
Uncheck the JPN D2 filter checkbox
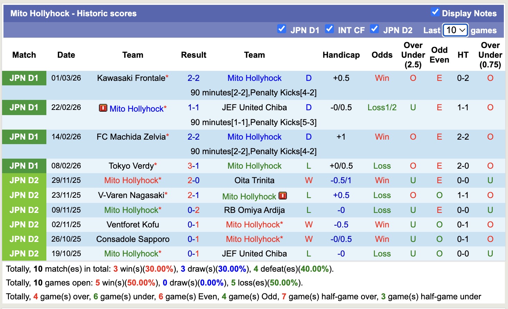pos(374,29)
